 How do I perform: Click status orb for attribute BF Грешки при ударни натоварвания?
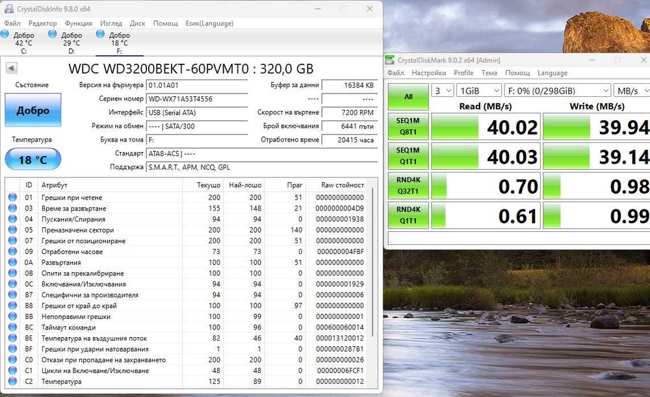click(x=12, y=349)
